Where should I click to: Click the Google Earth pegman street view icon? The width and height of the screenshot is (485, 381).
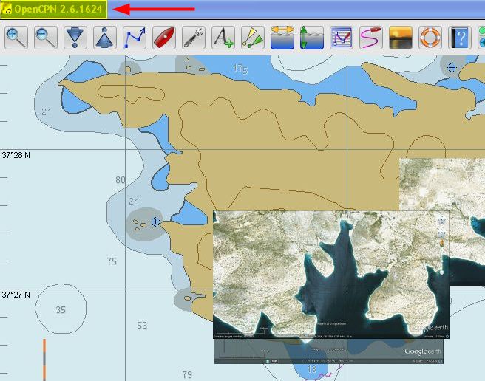click(x=441, y=243)
